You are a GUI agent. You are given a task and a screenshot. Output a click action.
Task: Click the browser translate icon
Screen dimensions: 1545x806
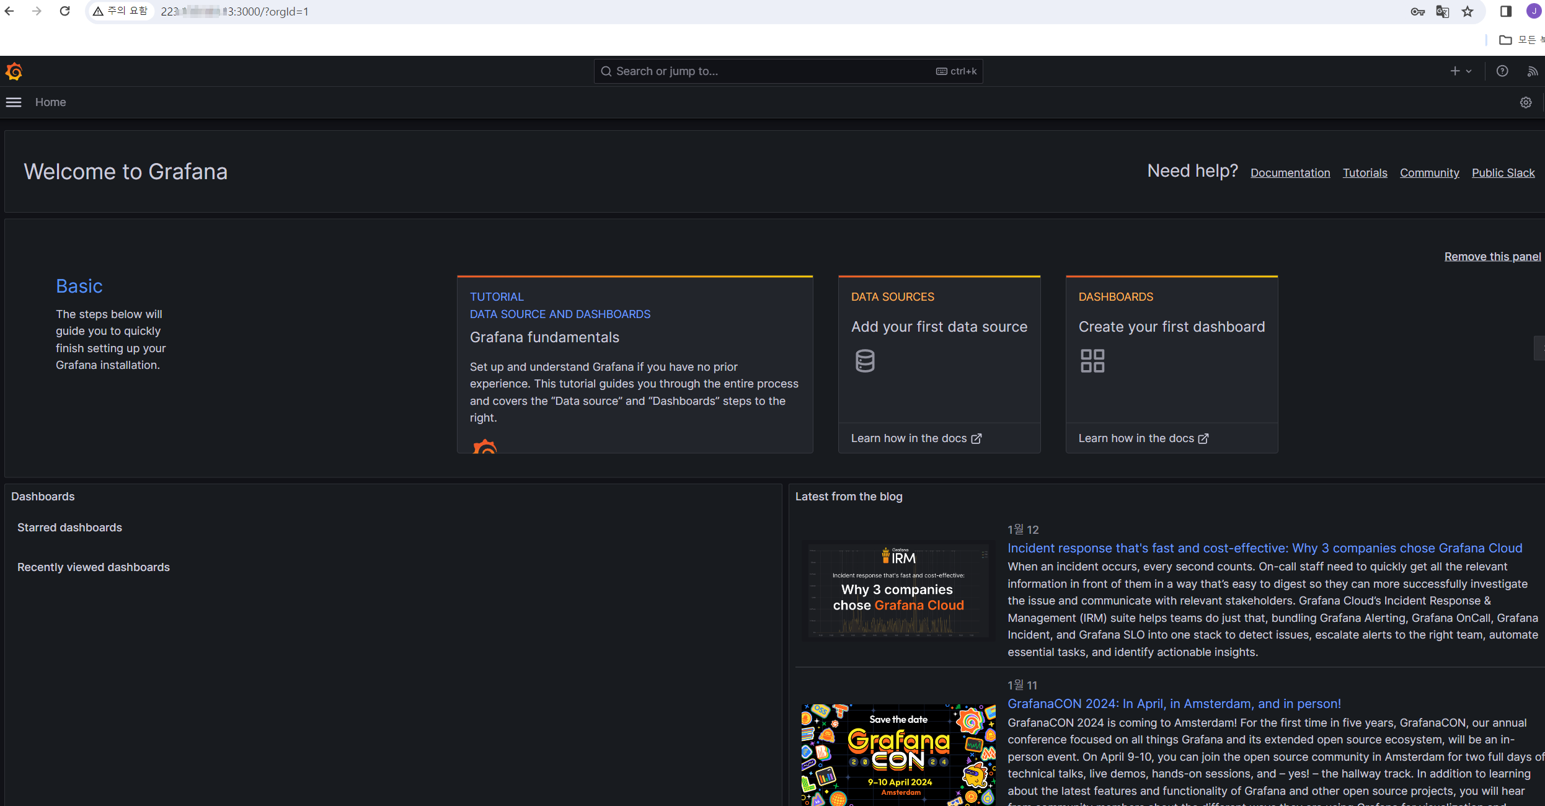coord(1442,12)
